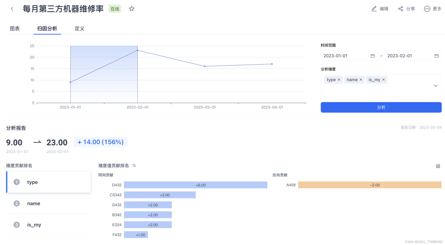The width and height of the screenshot is (445, 245).
Task: Select the name dimension in ranking
Action: [x=49, y=203]
